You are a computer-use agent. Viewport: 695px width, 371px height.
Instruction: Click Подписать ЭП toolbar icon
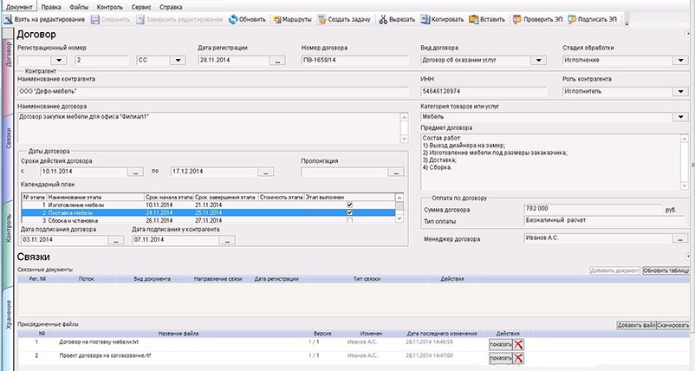pos(572,19)
